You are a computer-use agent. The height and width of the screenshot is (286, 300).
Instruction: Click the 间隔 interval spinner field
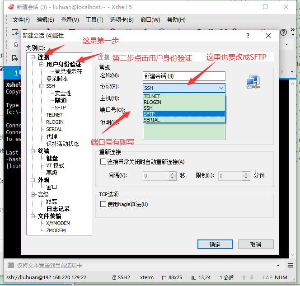pyautogui.click(x=159, y=176)
